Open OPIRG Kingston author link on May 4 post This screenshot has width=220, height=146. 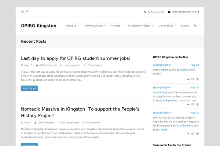point(47,123)
